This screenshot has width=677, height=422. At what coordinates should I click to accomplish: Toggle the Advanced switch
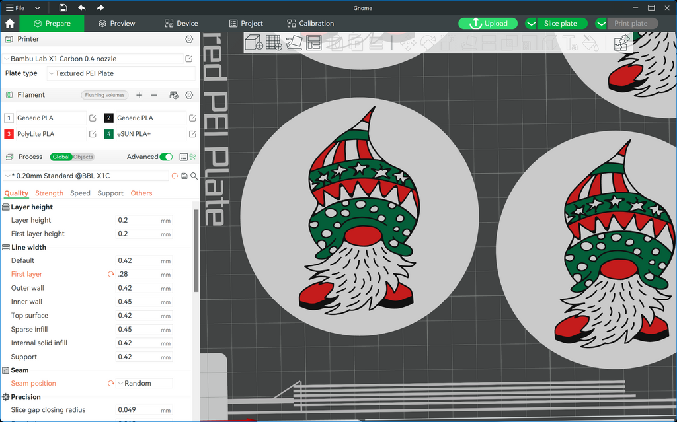(x=166, y=157)
